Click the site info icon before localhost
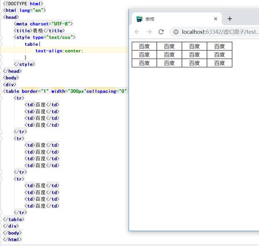 (176, 32)
